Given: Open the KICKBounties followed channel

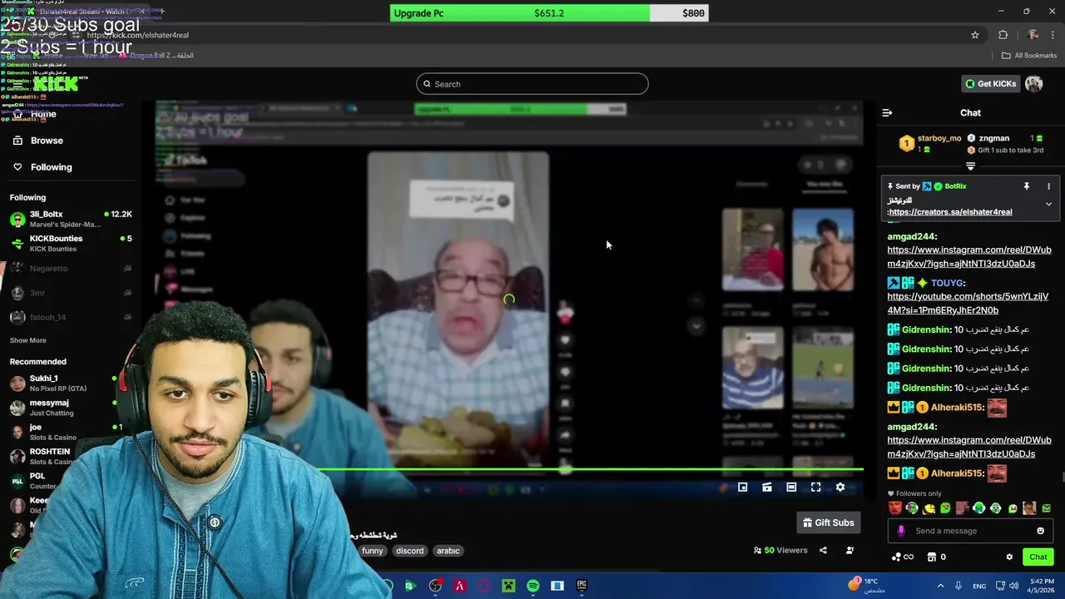Looking at the screenshot, I should coord(71,243).
